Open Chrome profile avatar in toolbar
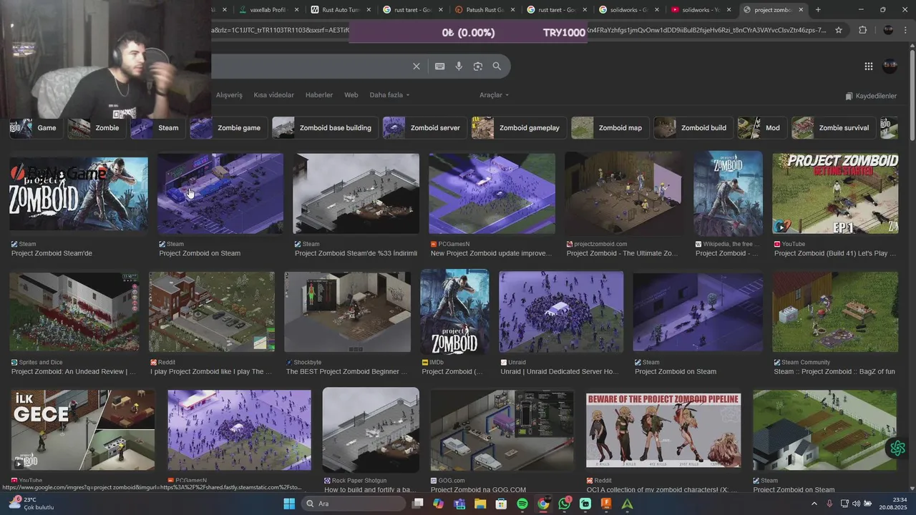This screenshot has height=515, width=916. (888, 30)
